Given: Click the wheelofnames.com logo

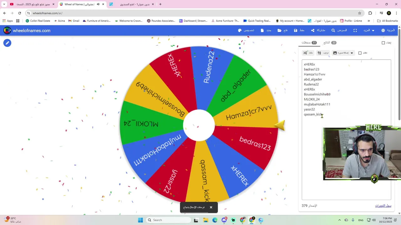Looking at the screenshot, I should pyautogui.click(x=27, y=31).
